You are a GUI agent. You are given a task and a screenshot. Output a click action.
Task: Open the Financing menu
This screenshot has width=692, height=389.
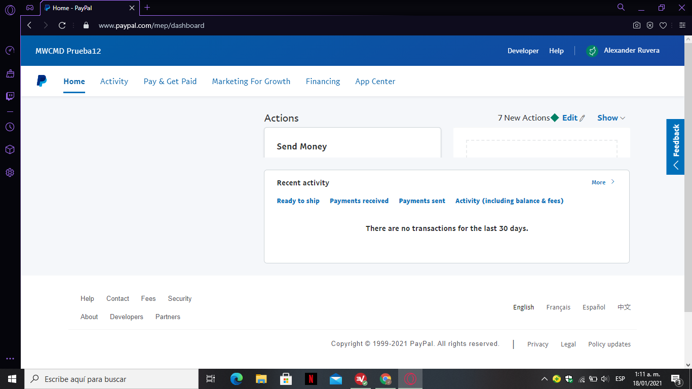pos(323,81)
